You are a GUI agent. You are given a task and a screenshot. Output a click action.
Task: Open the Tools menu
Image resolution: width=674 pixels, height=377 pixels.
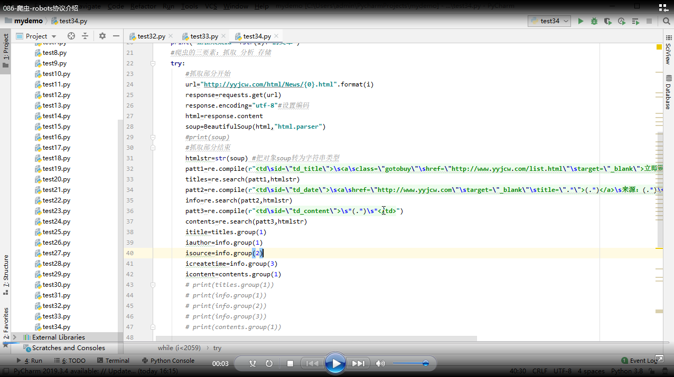coord(189,6)
